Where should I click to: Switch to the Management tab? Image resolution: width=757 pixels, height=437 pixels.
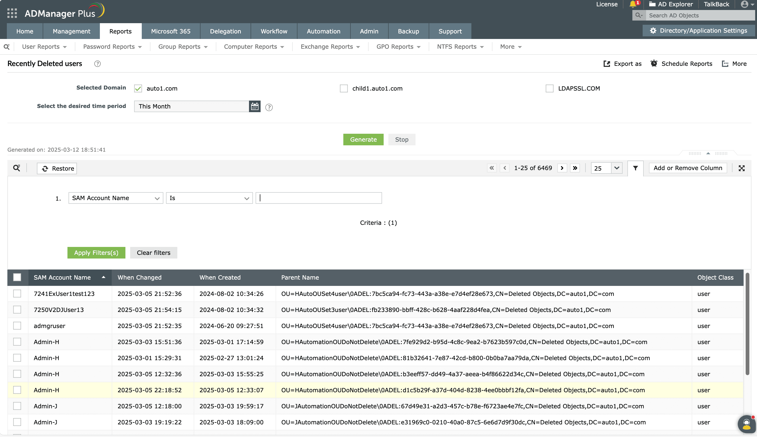pyautogui.click(x=71, y=31)
